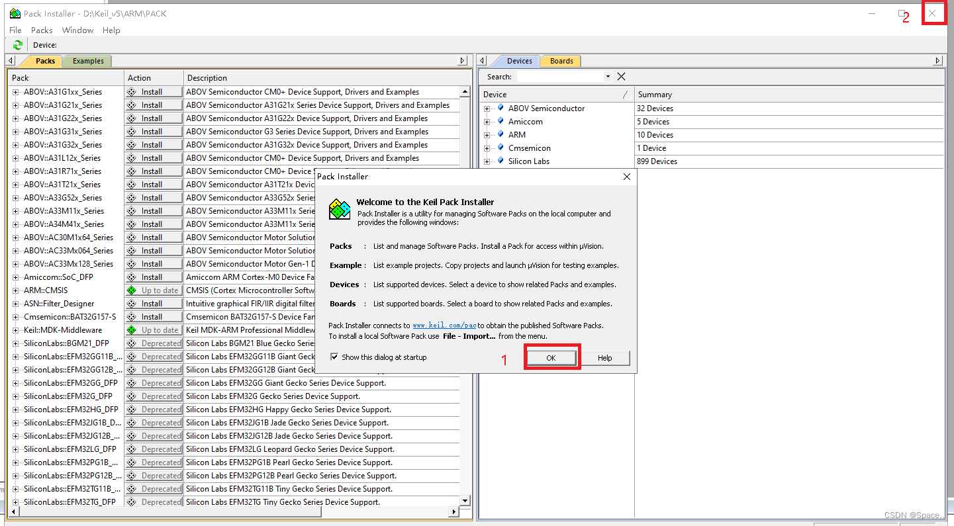Click the Summary column header
954x526 pixels.
[789, 95]
